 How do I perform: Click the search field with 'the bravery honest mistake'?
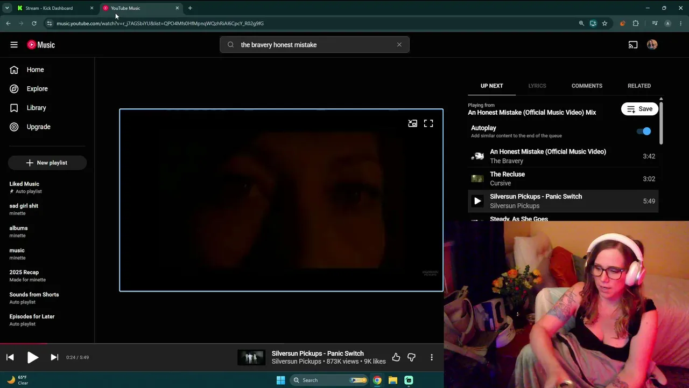pos(314,45)
